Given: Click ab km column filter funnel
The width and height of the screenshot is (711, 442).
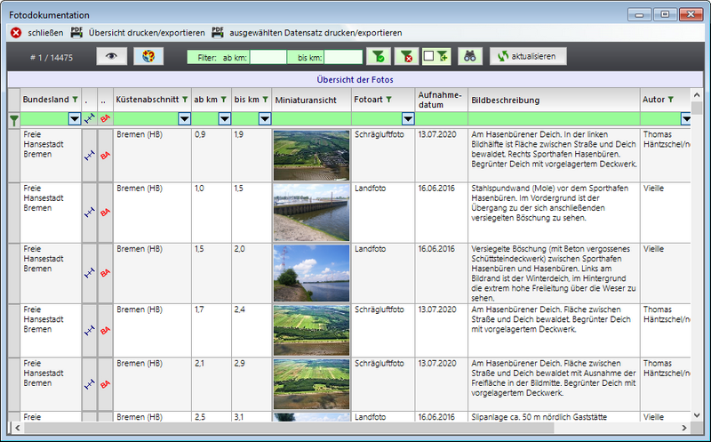Looking at the screenshot, I should [x=224, y=100].
